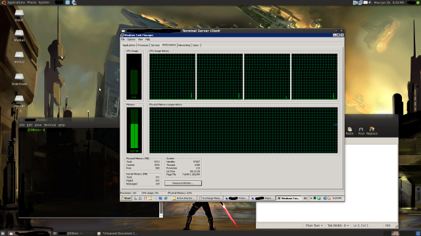
Task: Click the Windows Task Manager taskbar button
Action: click(x=288, y=198)
